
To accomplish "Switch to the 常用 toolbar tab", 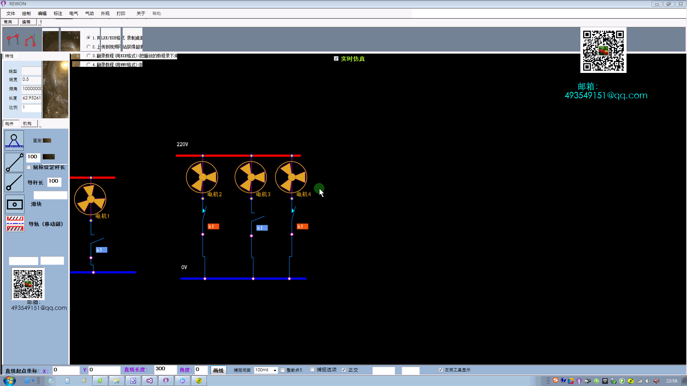I will click(10, 22).
